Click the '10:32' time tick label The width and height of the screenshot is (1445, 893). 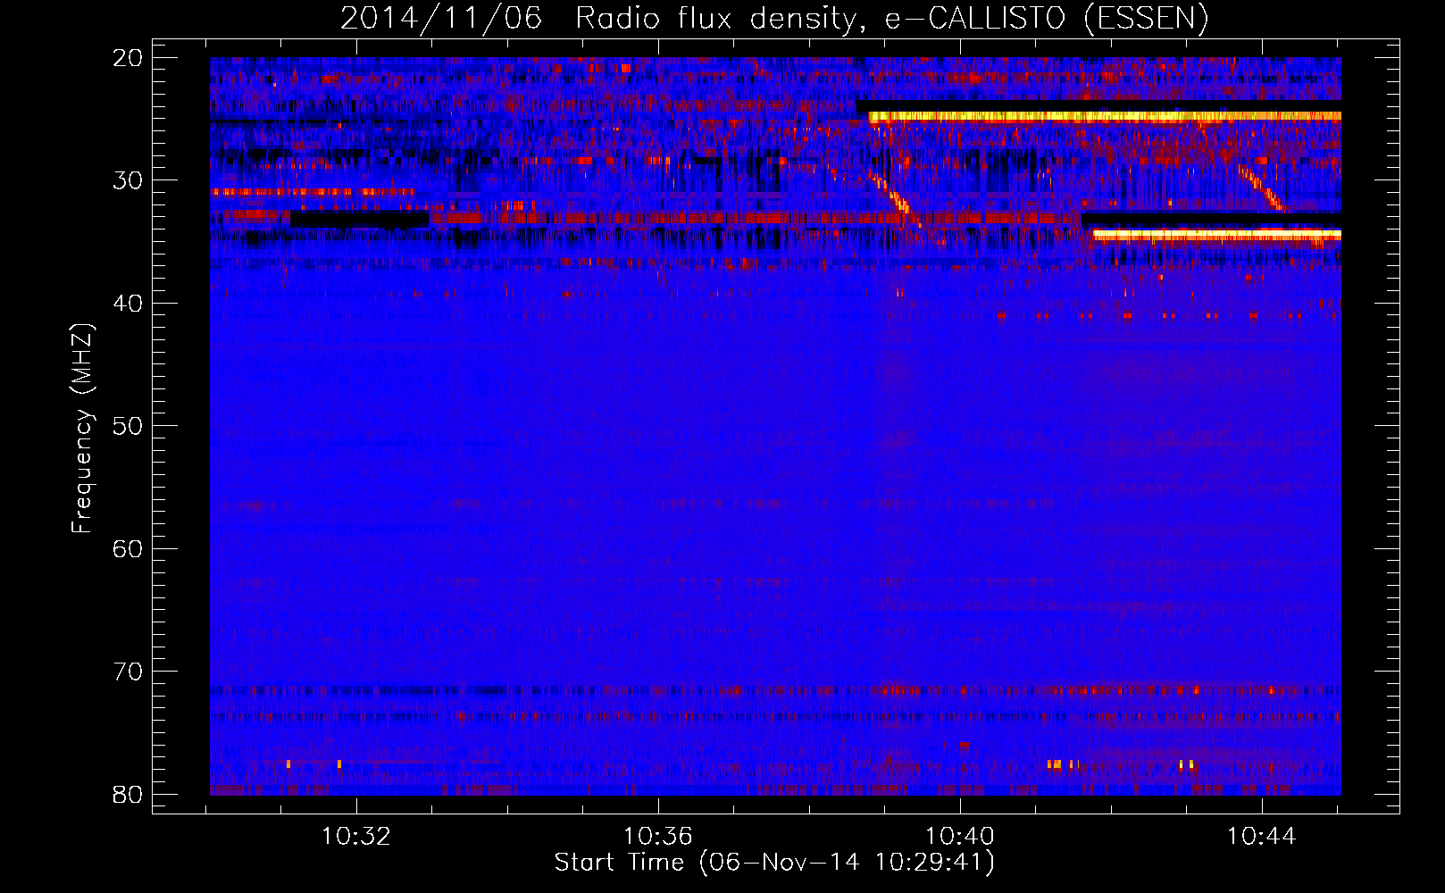click(356, 837)
